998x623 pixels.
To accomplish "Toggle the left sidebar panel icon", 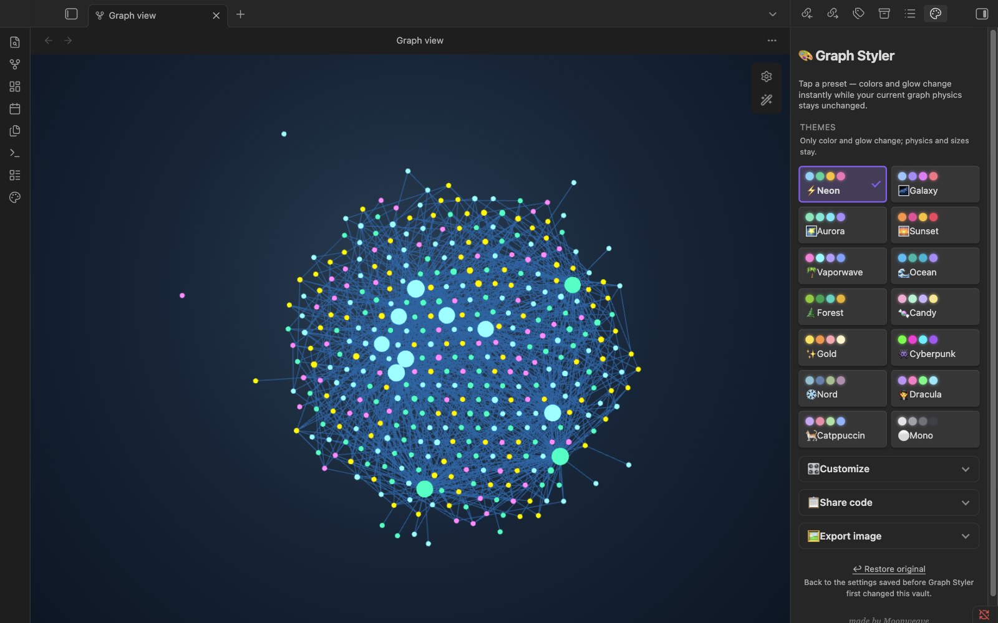I will (72, 14).
